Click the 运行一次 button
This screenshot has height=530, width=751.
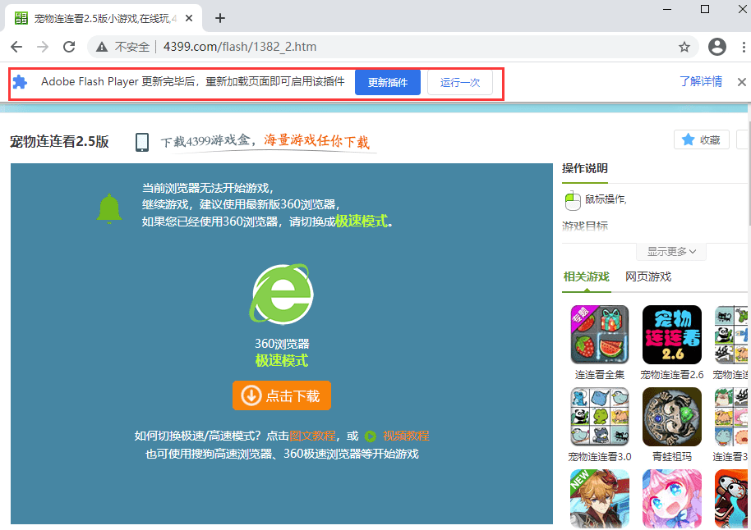[459, 82]
